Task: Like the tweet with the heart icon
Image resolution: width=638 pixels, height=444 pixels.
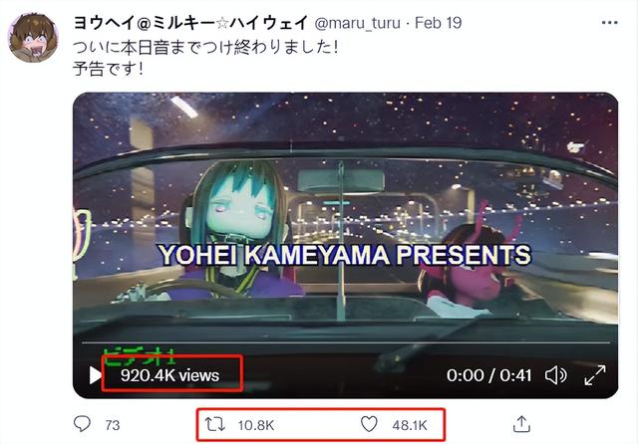Action: (369, 424)
